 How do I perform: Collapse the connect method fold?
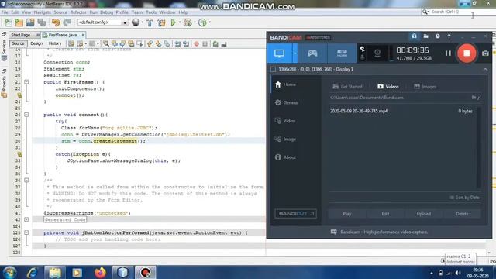[26, 115]
